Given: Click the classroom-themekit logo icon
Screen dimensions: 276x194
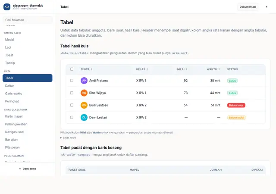Looking at the screenshot, I should pos(7,7).
